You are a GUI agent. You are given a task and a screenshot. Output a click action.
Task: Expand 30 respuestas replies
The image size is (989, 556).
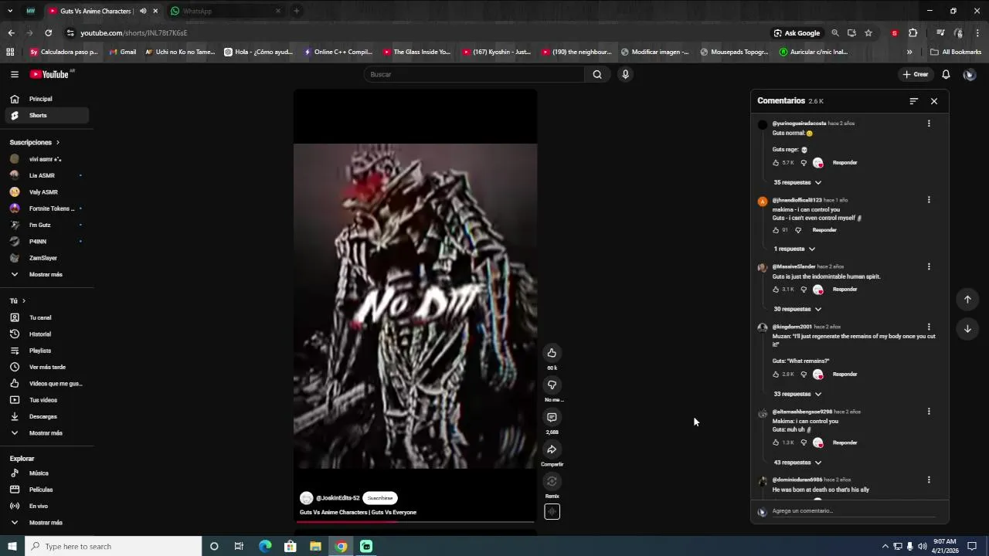point(797,310)
